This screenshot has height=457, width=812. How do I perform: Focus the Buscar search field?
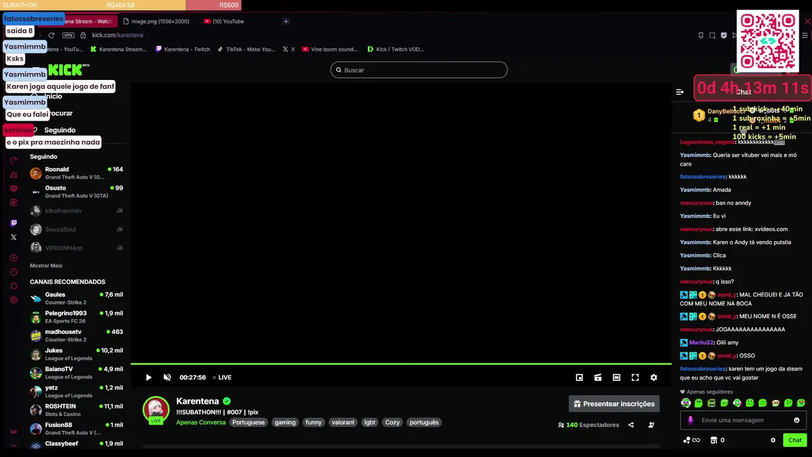point(419,70)
